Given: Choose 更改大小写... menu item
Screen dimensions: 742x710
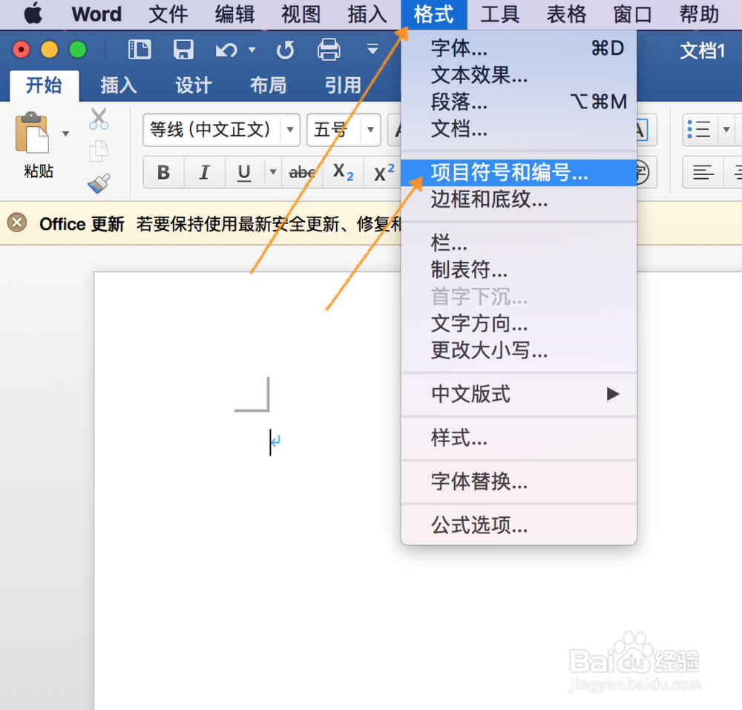Looking at the screenshot, I should pyautogui.click(x=519, y=350).
